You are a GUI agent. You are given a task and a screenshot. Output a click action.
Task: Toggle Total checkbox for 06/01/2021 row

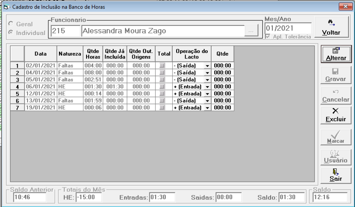(x=162, y=87)
